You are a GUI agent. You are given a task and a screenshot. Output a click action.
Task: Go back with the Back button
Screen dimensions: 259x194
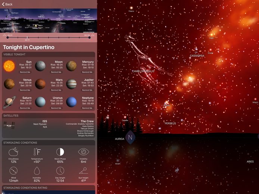(7, 4)
